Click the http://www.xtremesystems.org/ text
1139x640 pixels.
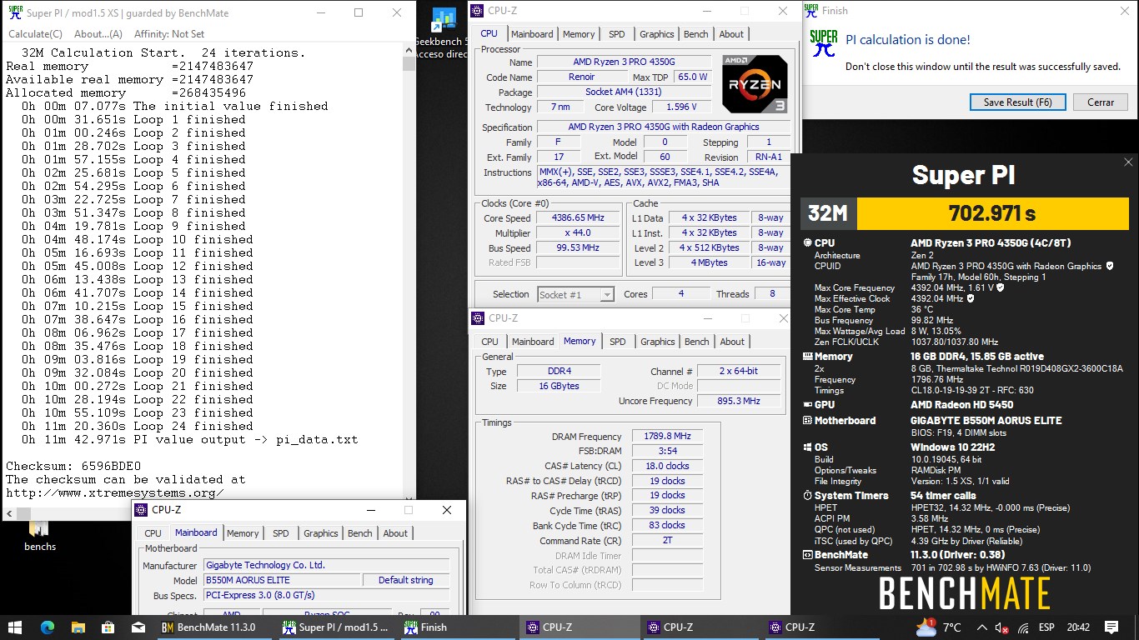click(x=115, y=492)
